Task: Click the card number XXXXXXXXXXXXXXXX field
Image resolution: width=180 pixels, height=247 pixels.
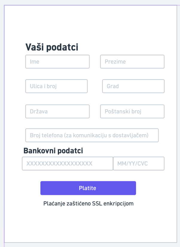Action: coord(68,163)
